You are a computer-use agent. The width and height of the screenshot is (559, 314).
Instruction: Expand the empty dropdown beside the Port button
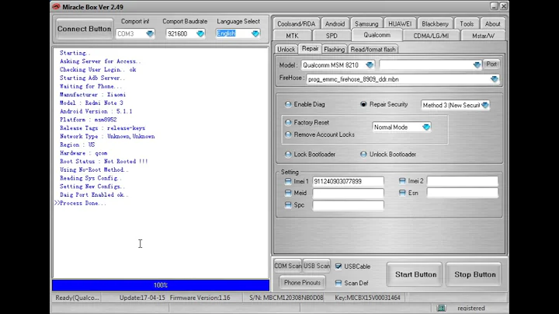tap(477, 65)
